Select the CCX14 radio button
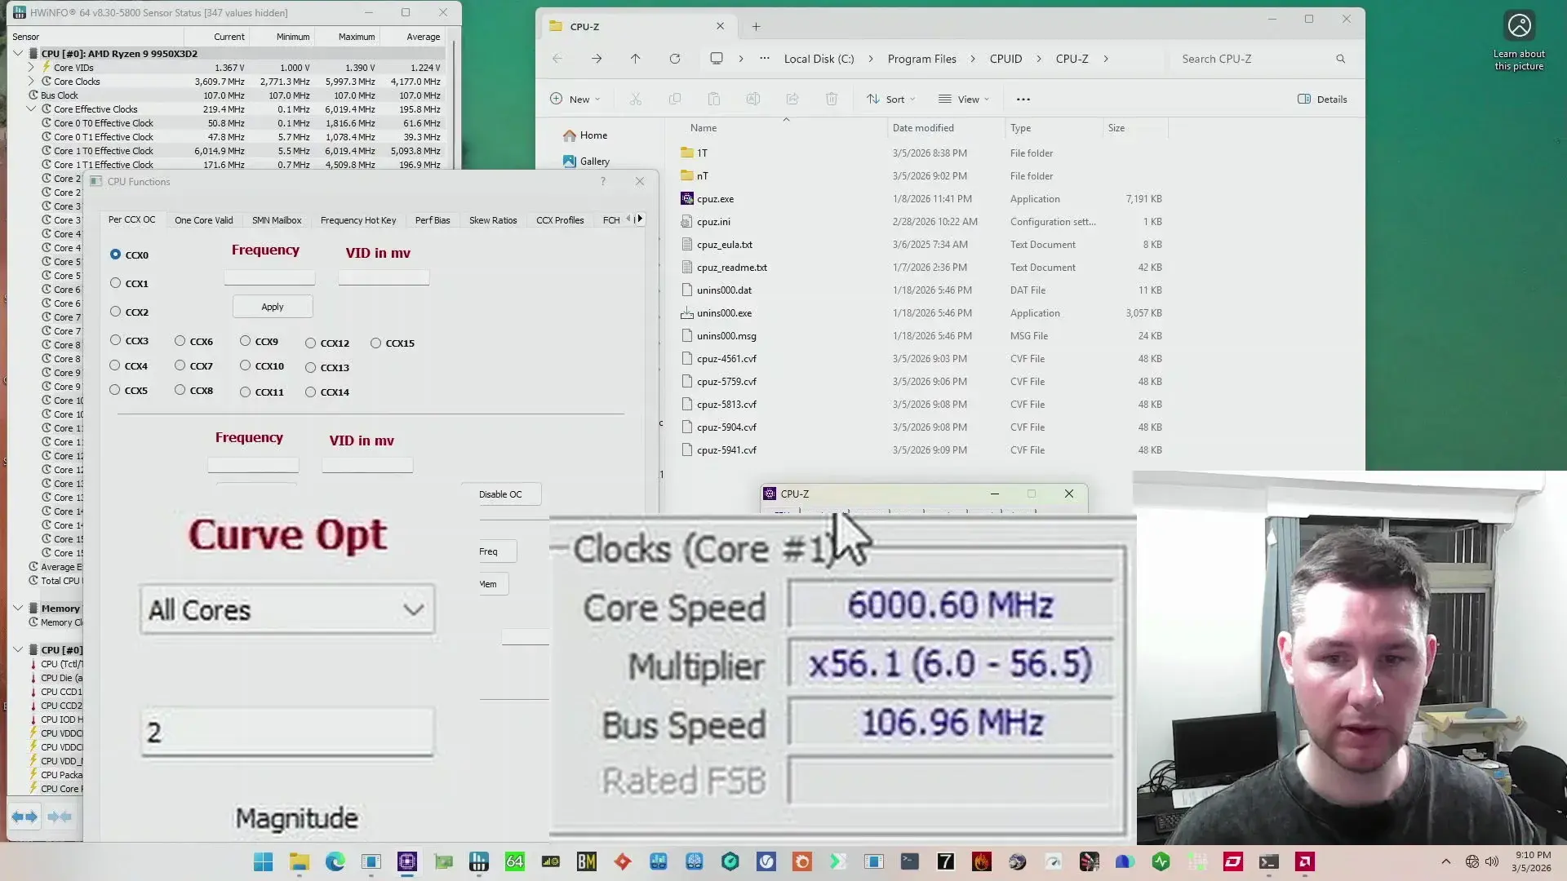 coord(310,392)
